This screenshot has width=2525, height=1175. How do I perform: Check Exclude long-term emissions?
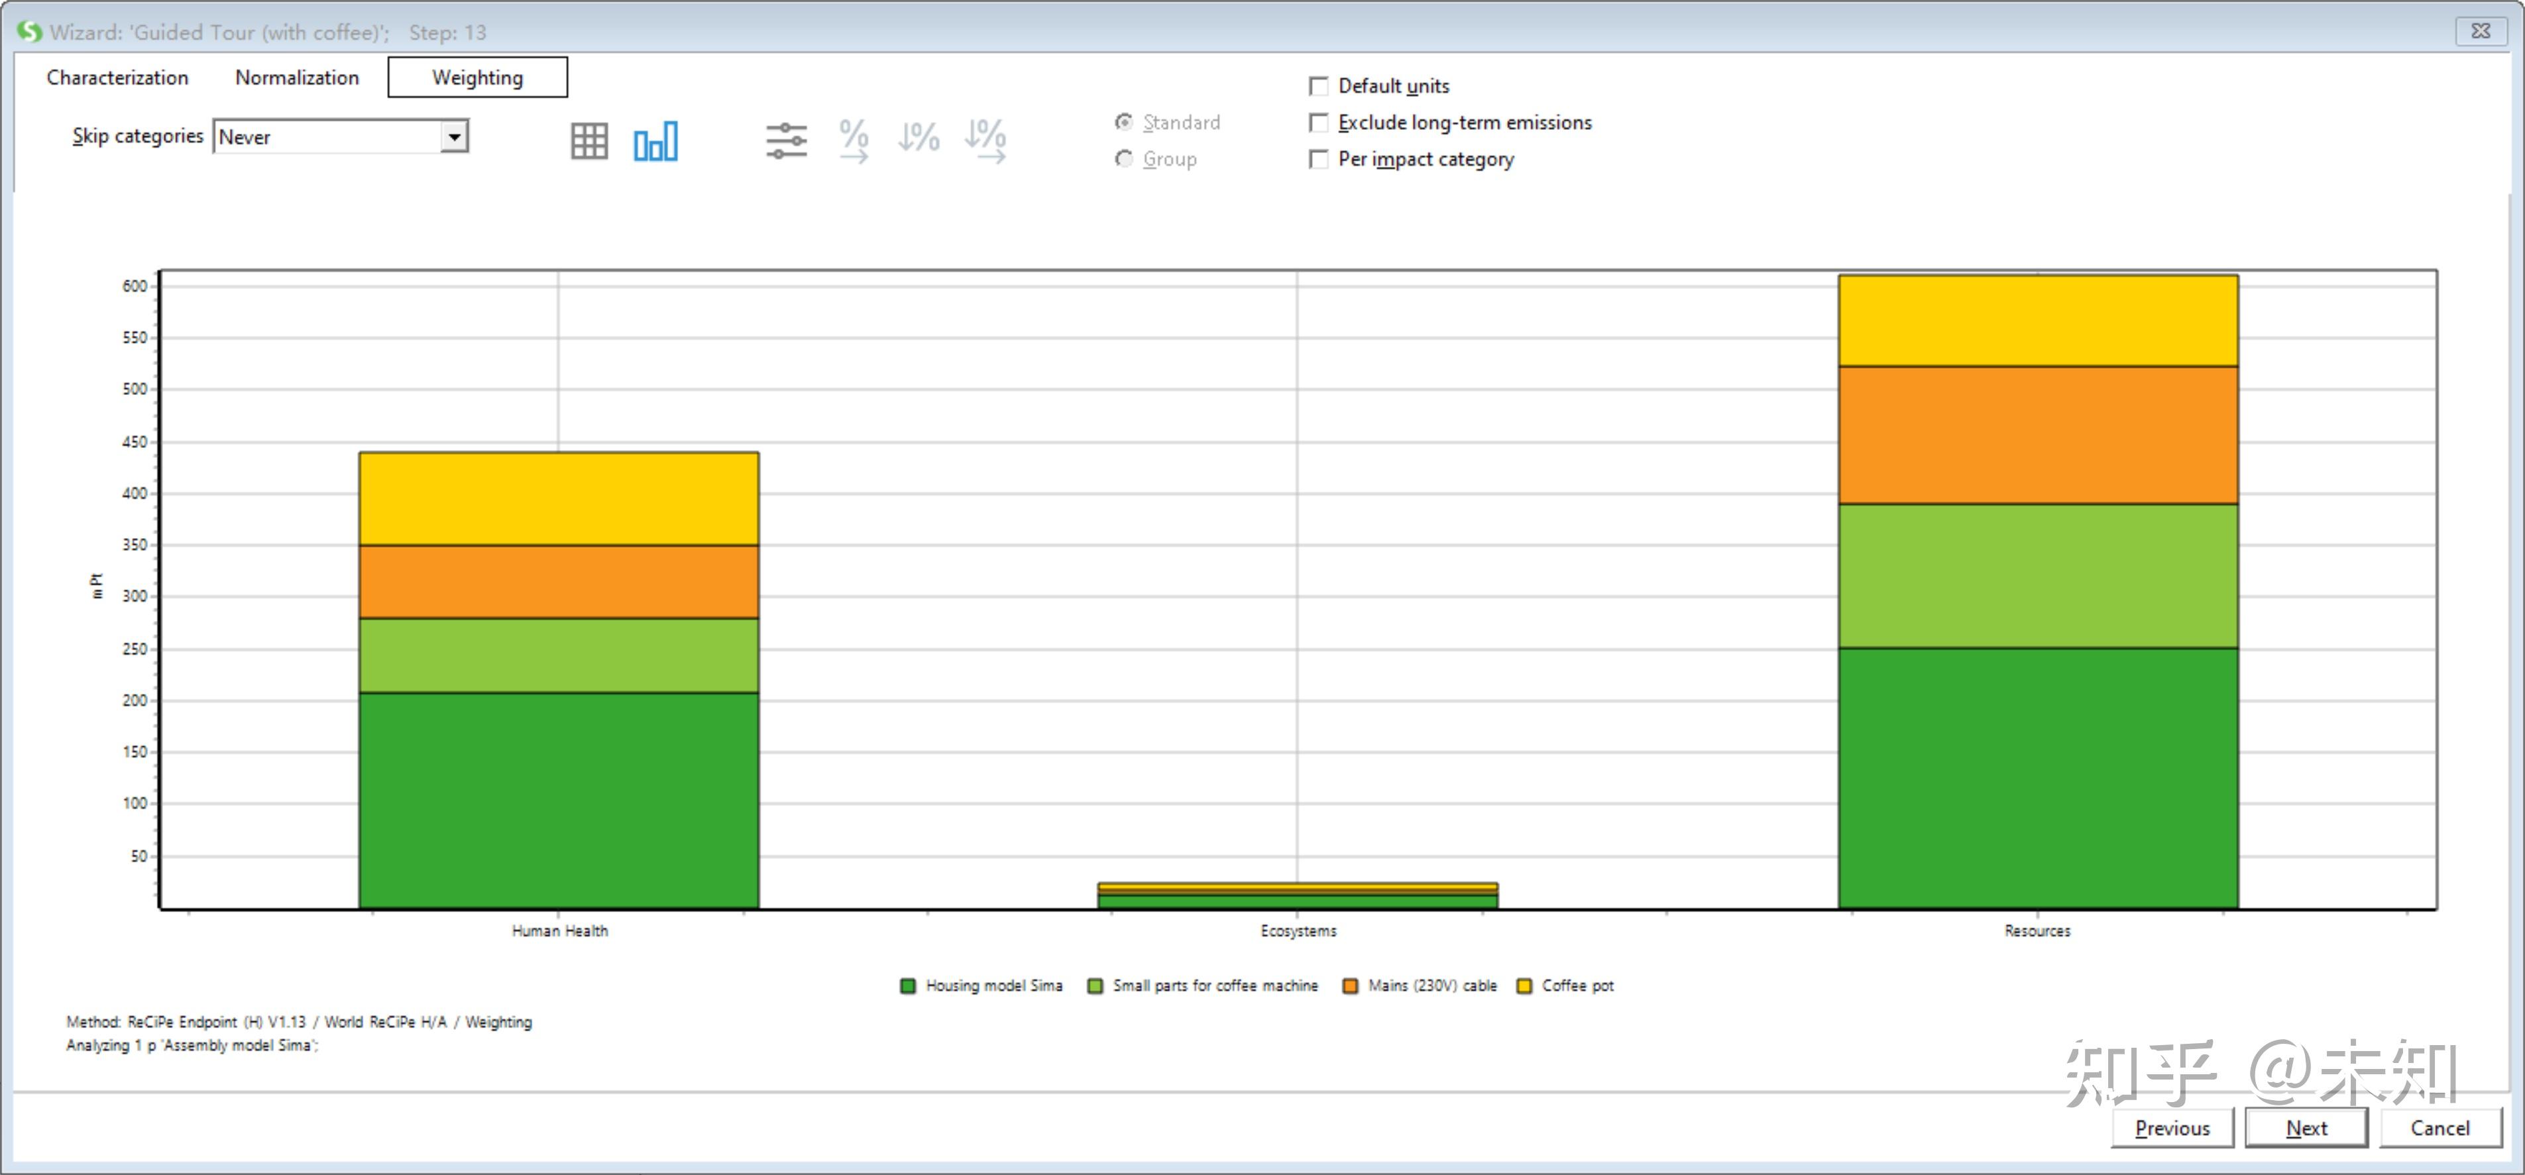(x=1319, y=123)
